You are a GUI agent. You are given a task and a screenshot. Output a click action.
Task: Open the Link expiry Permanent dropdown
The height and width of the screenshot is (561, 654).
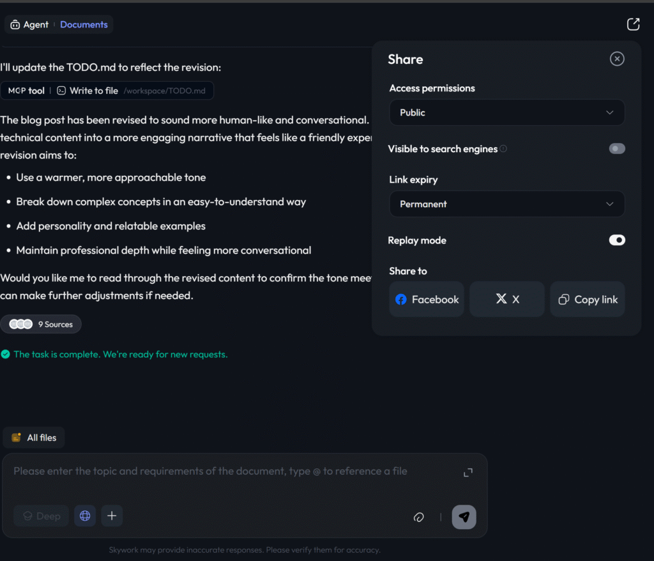(506, 204)
